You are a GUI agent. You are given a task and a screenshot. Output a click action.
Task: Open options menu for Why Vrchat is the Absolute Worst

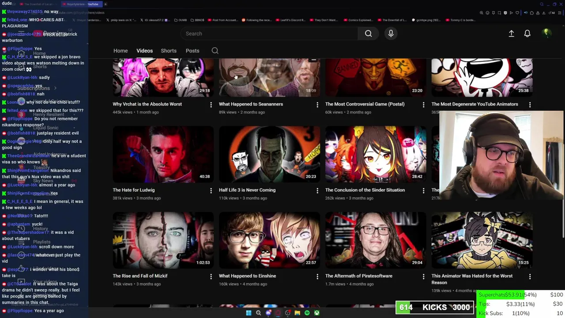coord(211,105)
